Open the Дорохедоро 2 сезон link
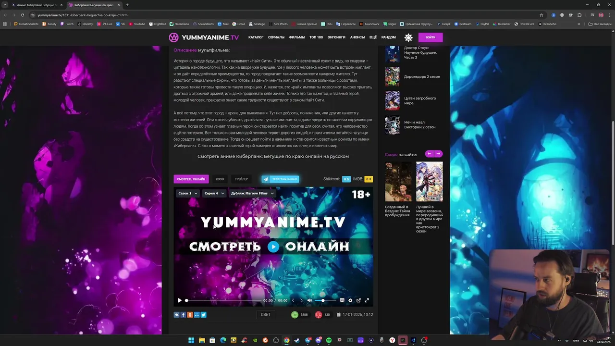The height and width of the screenshot is (346, 615). tap(422, 76)
